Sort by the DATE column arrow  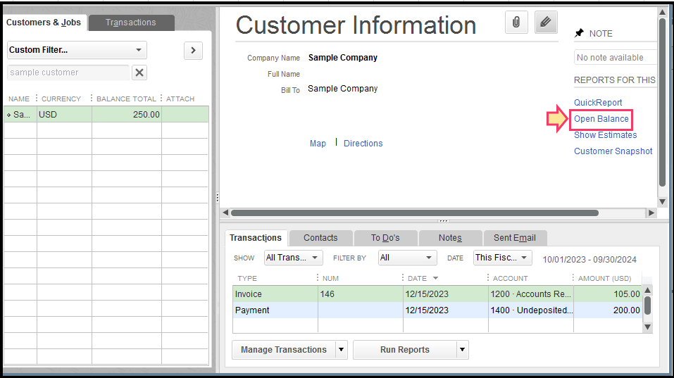pos(435,278)
